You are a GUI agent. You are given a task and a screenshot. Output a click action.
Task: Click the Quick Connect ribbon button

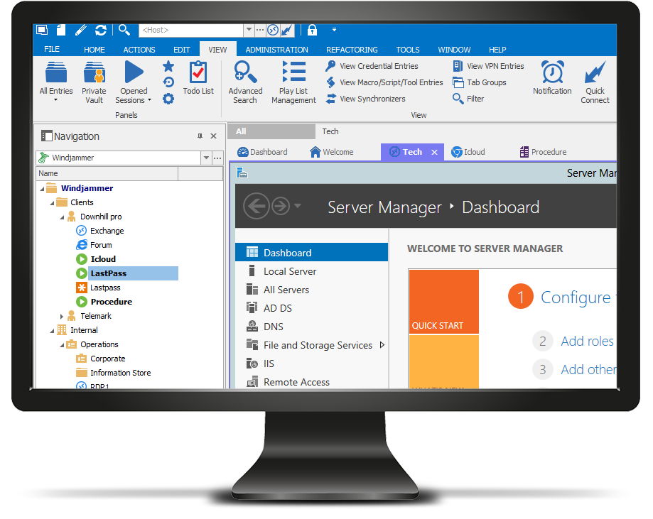[x=595, y=82]
